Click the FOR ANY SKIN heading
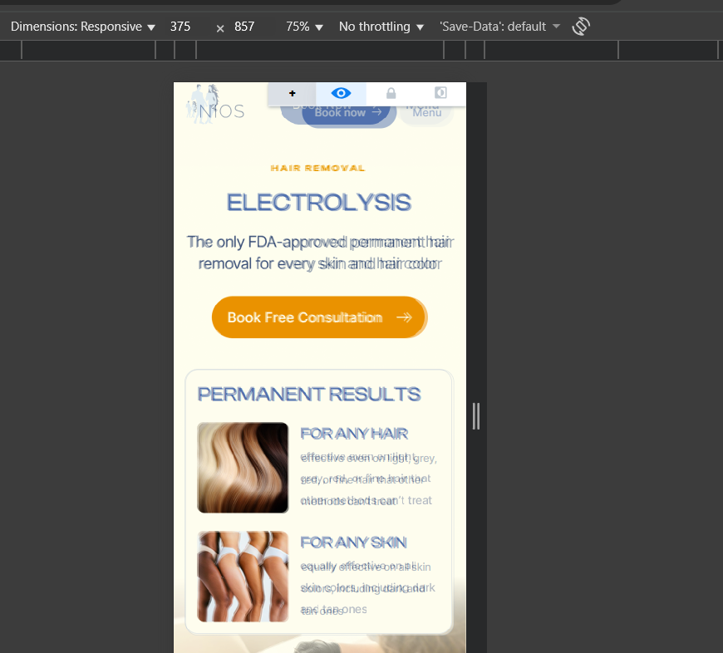This screenshot has height=653, width=723. point(354,543)
